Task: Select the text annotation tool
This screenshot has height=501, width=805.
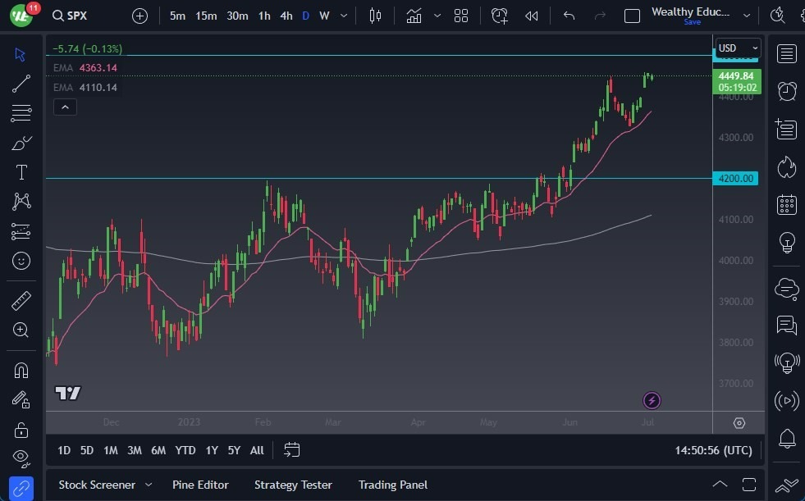Action: click(21, 172)
